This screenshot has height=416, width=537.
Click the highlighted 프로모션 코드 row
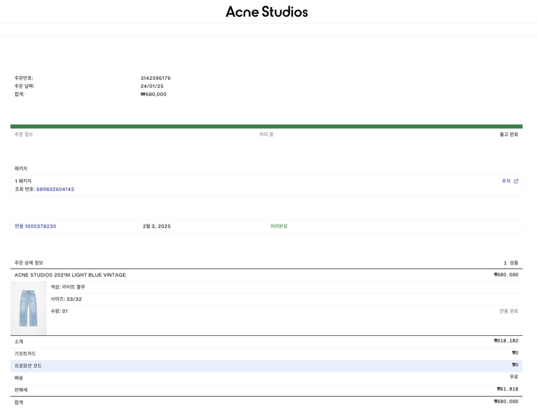(x=266, y=366)
